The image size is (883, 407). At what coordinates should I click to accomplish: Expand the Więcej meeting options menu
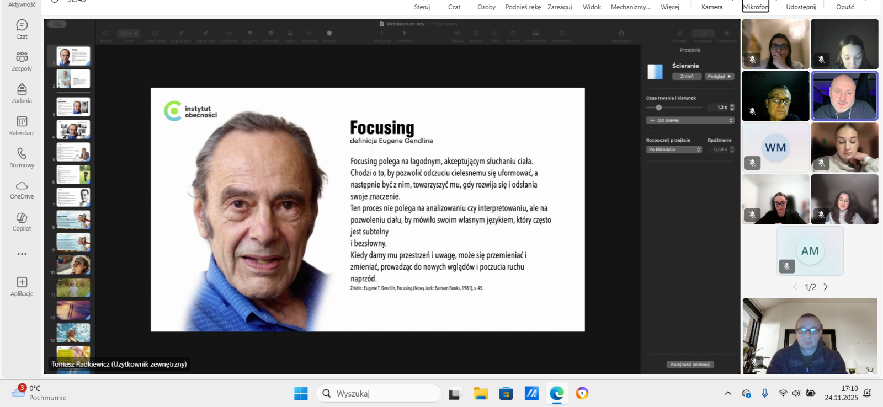point(669,7)
